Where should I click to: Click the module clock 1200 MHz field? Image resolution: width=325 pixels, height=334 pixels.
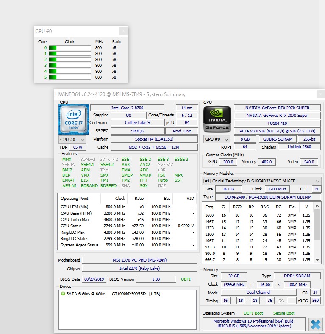point(277,189)
